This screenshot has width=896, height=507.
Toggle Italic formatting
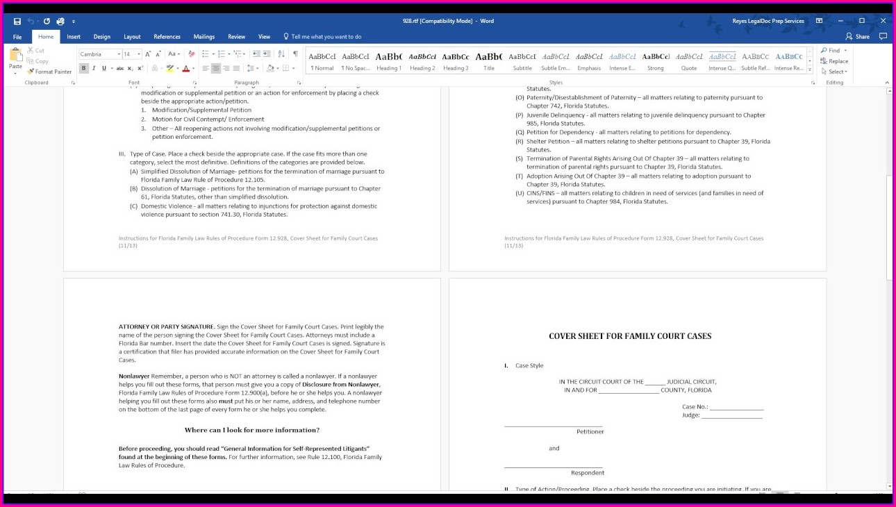point(94,68)
